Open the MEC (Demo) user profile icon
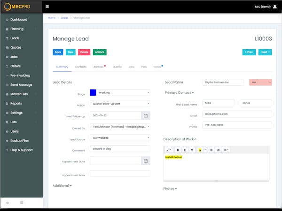The height and width of the screenshot is (211, 282). [275, 7]
